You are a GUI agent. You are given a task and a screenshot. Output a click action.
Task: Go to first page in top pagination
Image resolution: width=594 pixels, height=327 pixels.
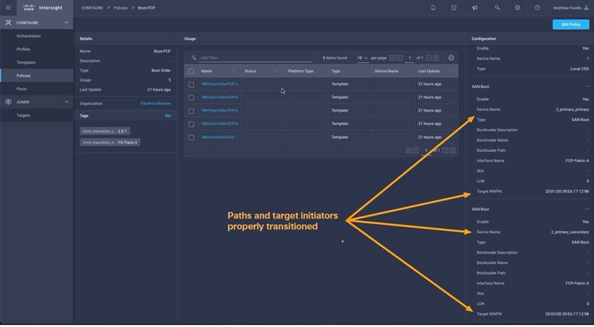(392, 58)
